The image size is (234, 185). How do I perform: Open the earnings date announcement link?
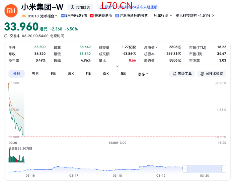[x=128, y=7]
